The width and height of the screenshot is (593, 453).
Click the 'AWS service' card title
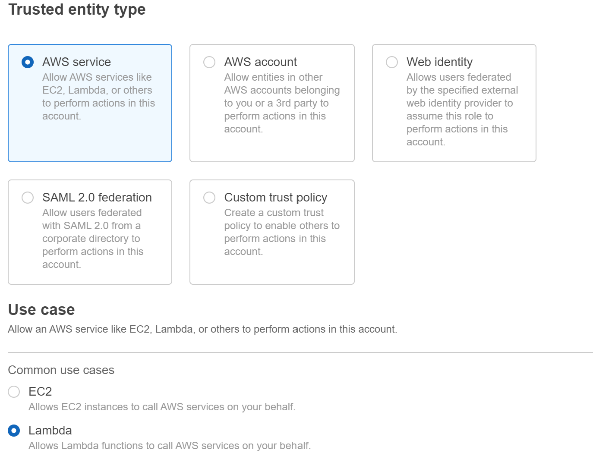76,62
